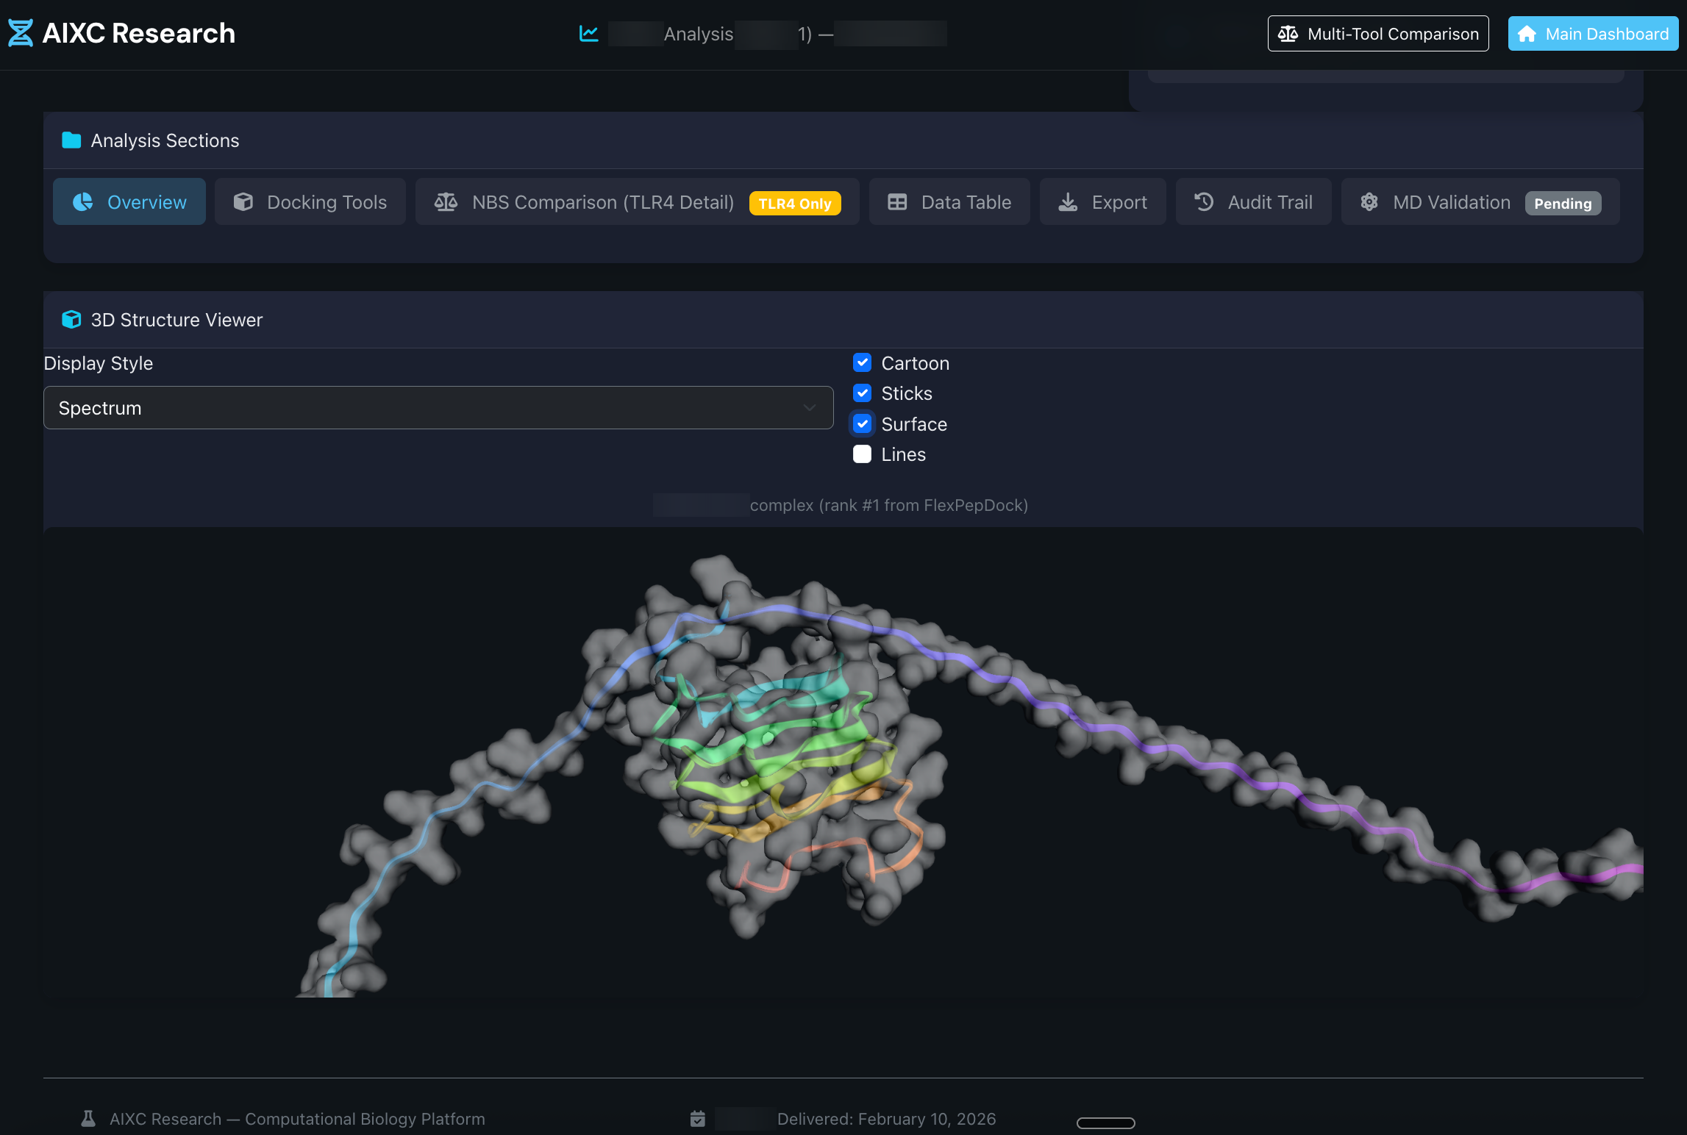This screenshot has width=1687, height=1135.
Task: Open the Data Table section
Action: pyautogui.click(x=949, y=201)
